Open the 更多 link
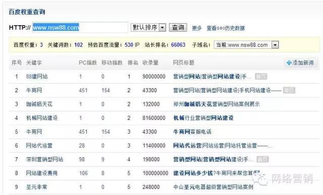 [197, 28]
